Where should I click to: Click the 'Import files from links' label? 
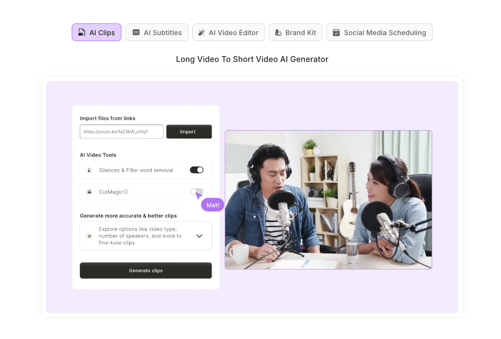coord(108,118)
